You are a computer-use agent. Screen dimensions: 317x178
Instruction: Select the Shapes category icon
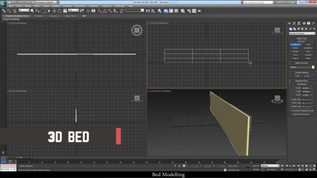coord(295,29)
